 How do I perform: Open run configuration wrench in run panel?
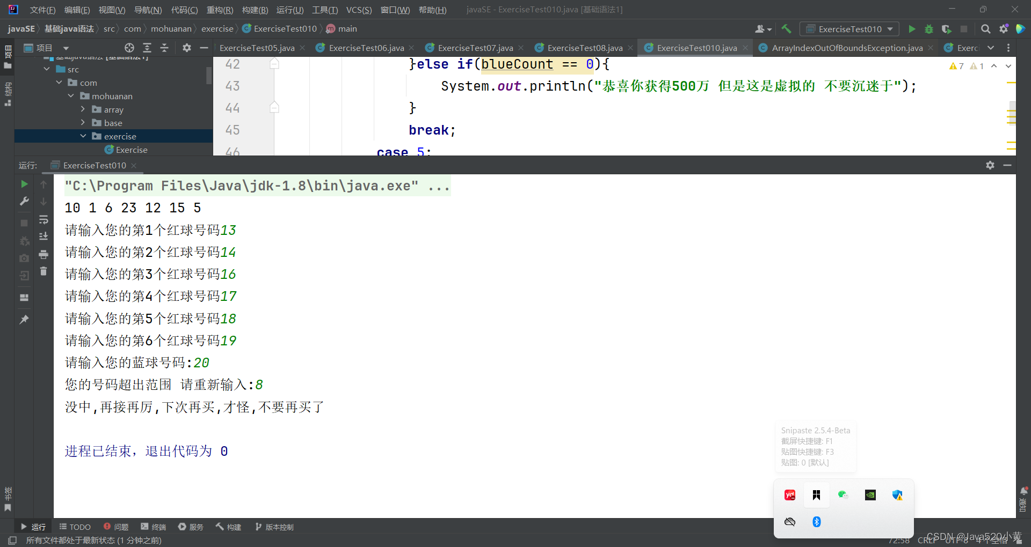[24, 201]
